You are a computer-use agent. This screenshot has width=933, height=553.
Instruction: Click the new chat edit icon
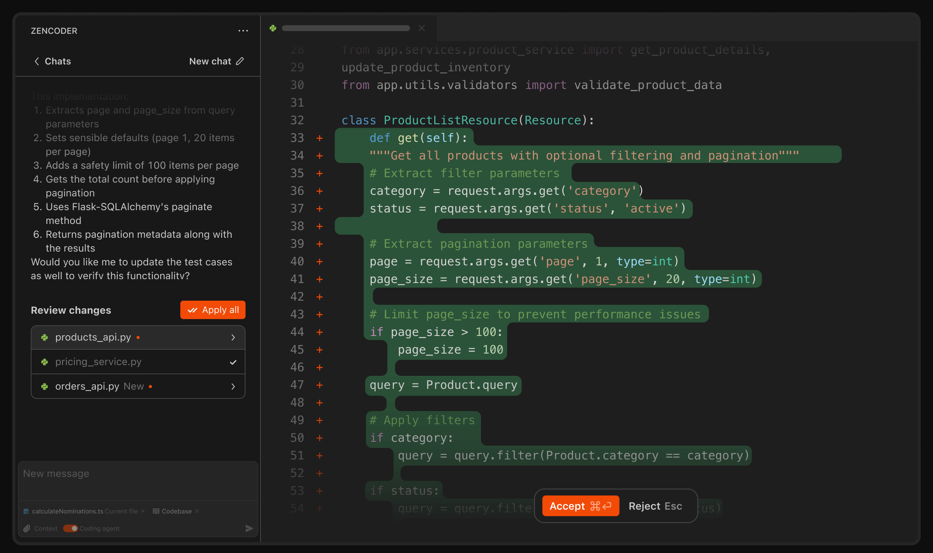(x=240, y=61)
